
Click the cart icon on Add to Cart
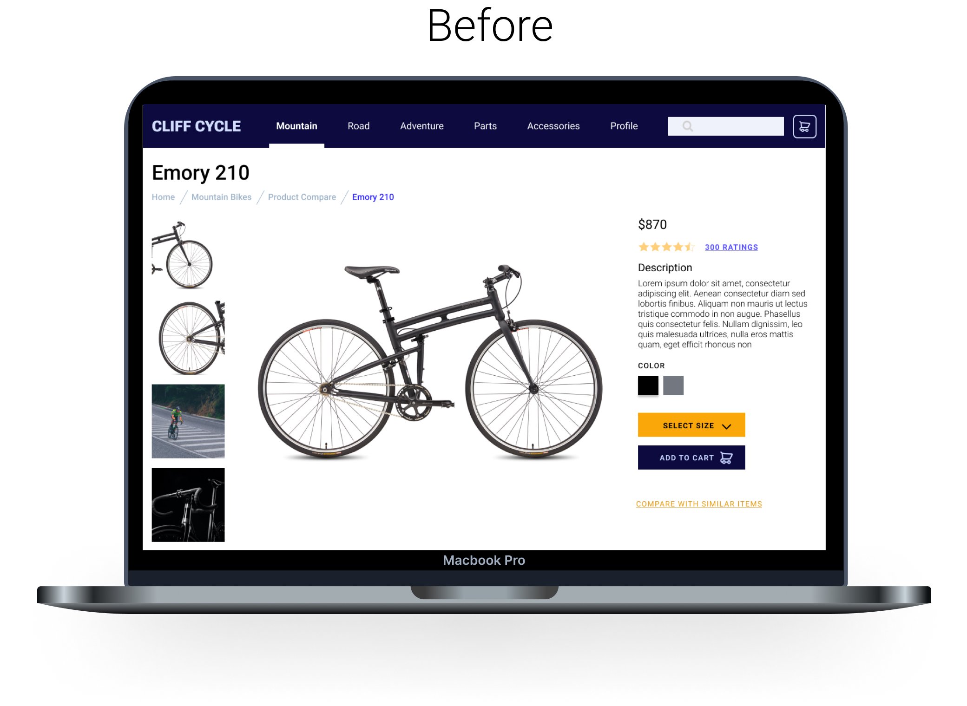(726, 458)
